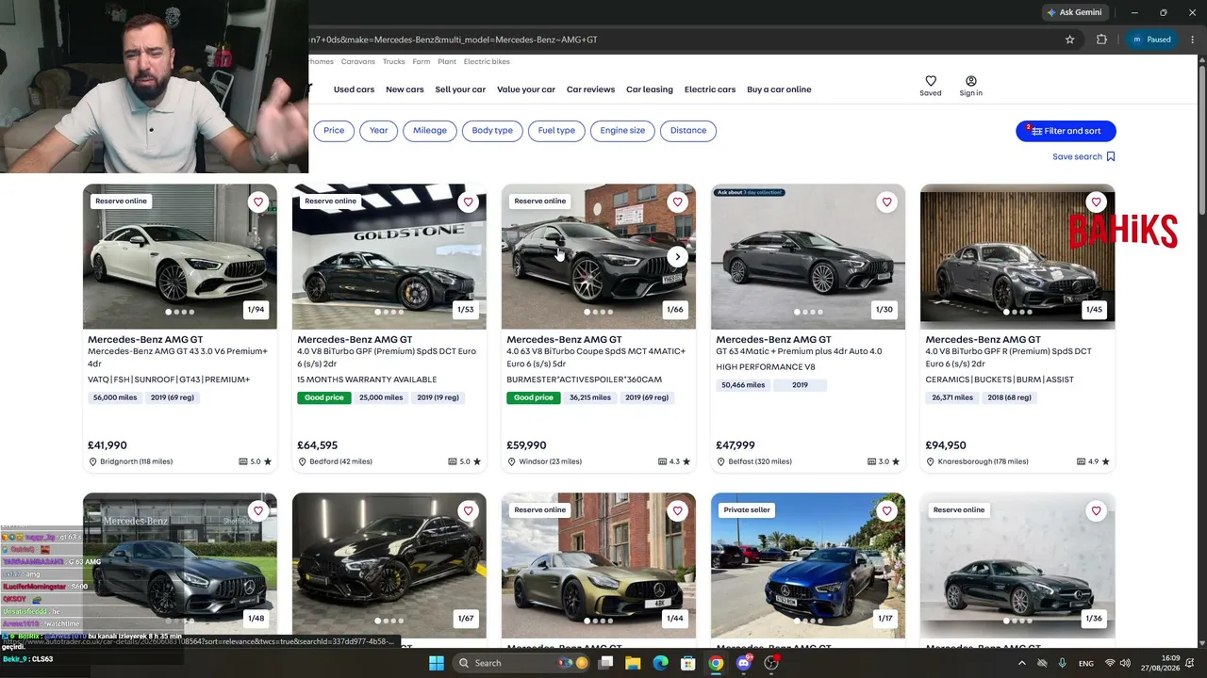Click the microphone icon in the system tray
This screenshot has width=1207, height=678.
pos(1063,663)
